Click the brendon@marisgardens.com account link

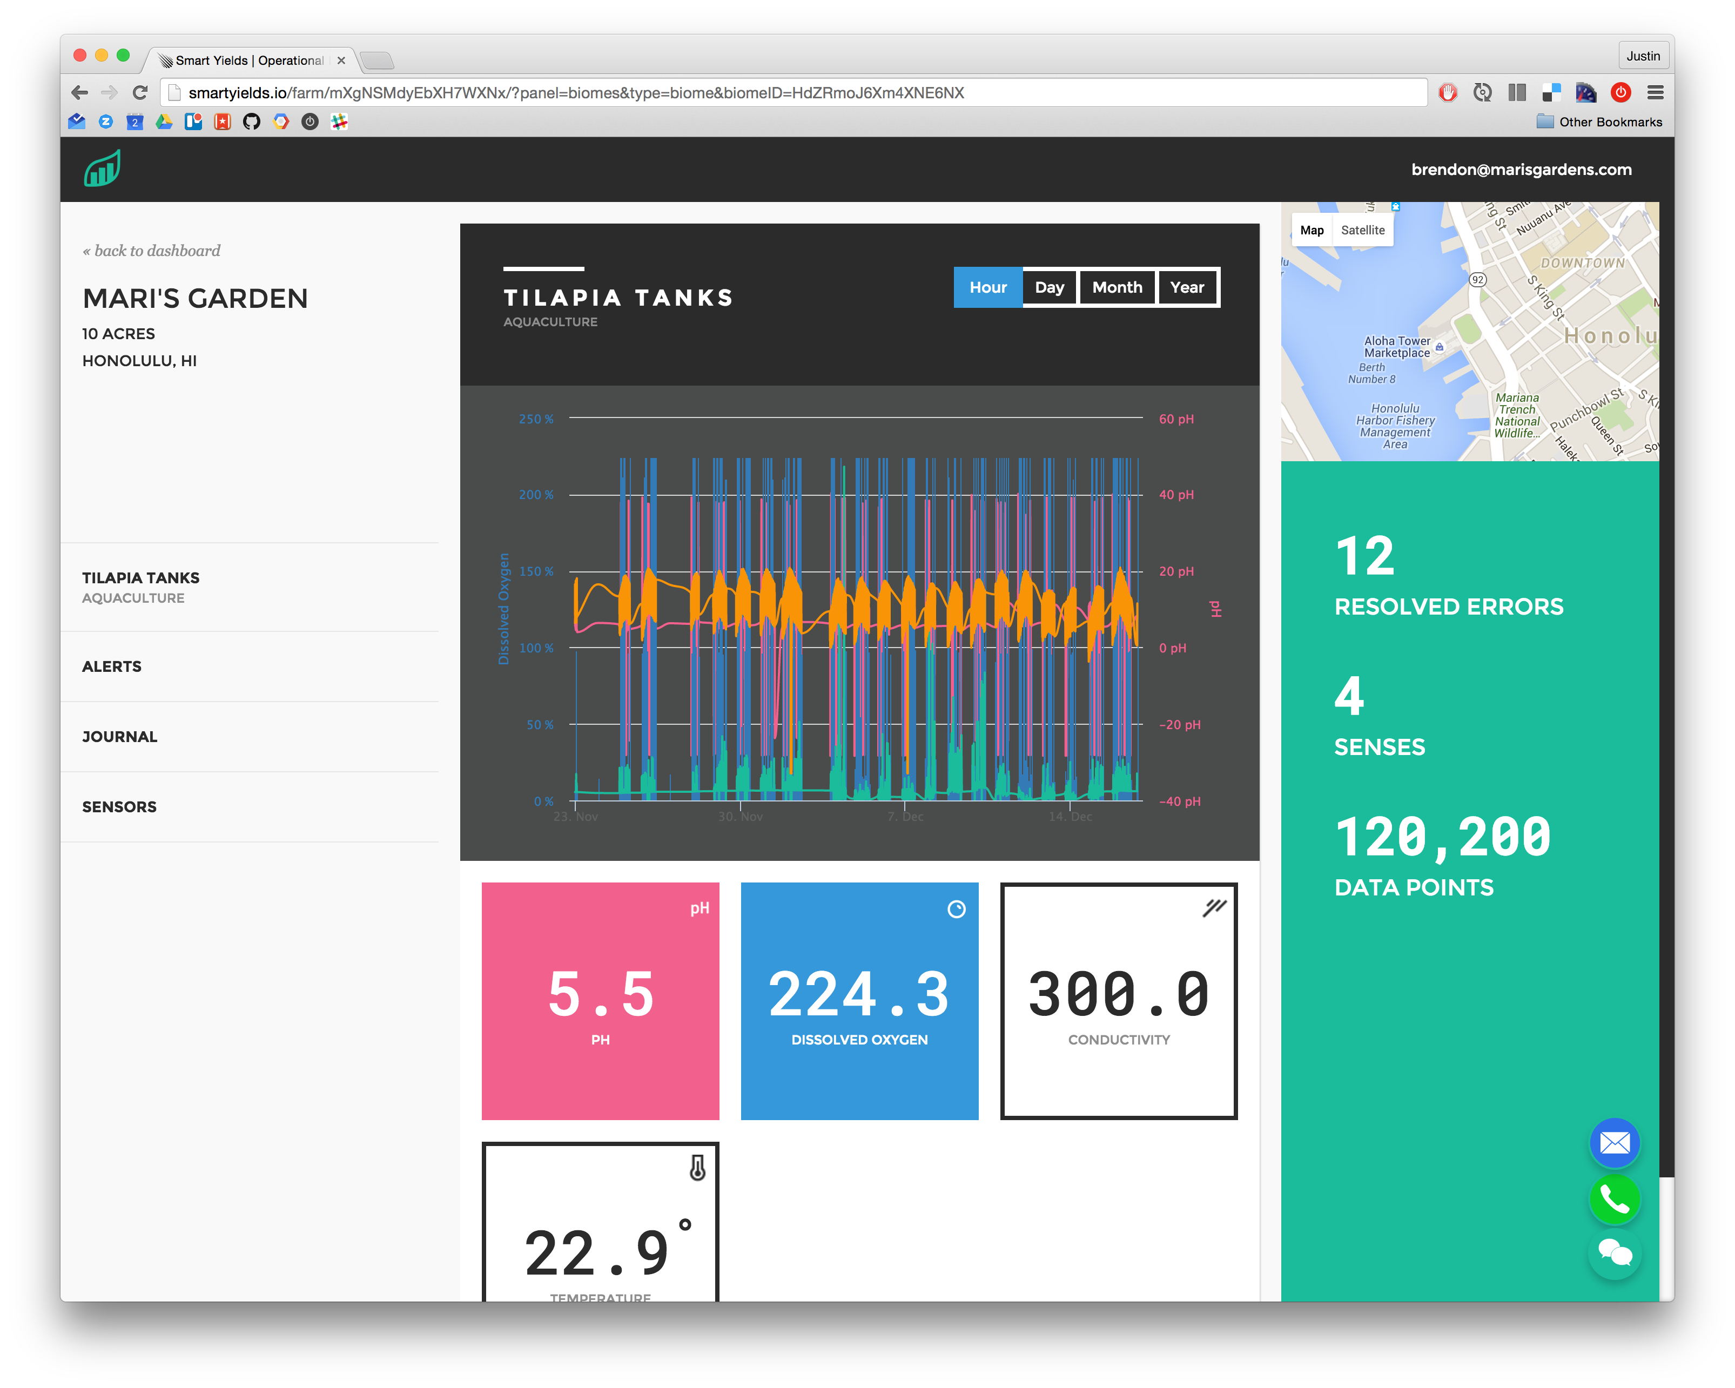[1520, 170]
